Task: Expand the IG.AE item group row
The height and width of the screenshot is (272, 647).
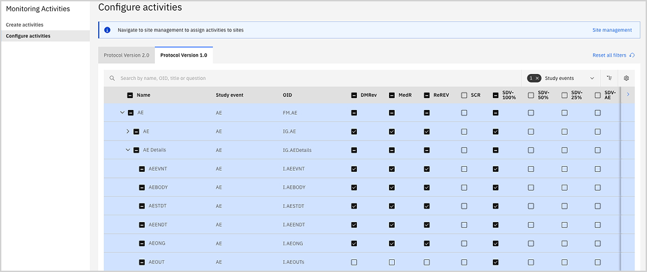Action: click(127, 131)
